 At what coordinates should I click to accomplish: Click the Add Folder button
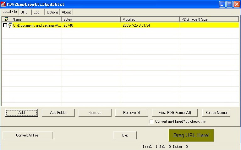click(x=58, y=113)
